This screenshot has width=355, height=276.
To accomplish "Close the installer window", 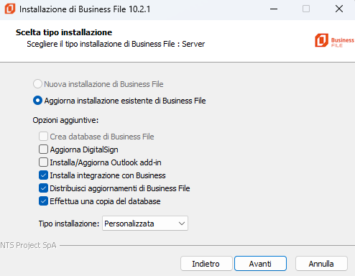I will (x=339, y=9).
